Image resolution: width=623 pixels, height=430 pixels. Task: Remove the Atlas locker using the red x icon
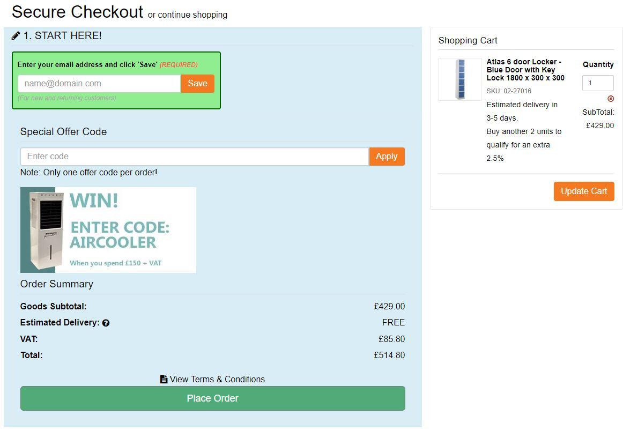tap(611, 99)
